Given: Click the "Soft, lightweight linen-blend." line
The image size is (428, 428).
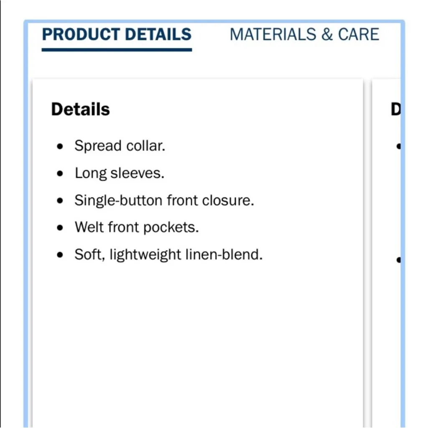Looking at the screenshot, I should pos(168,255).
